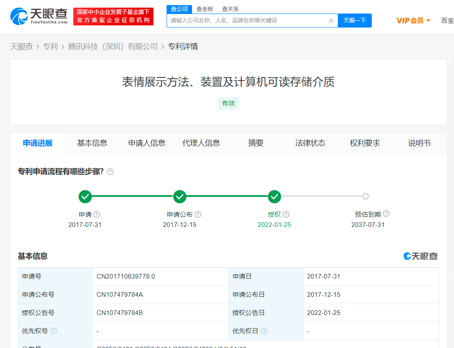Click the 申请公布日 row label
This screenshot has width=454, height=348.
tap(248, 295)
